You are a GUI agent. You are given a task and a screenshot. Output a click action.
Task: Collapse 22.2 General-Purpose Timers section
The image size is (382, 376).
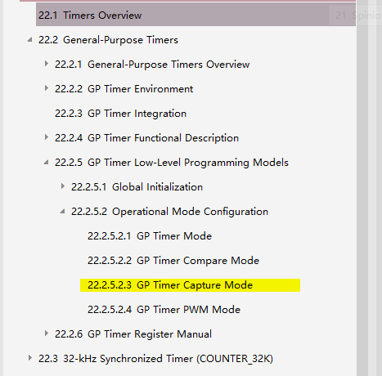tap(29, 40)
